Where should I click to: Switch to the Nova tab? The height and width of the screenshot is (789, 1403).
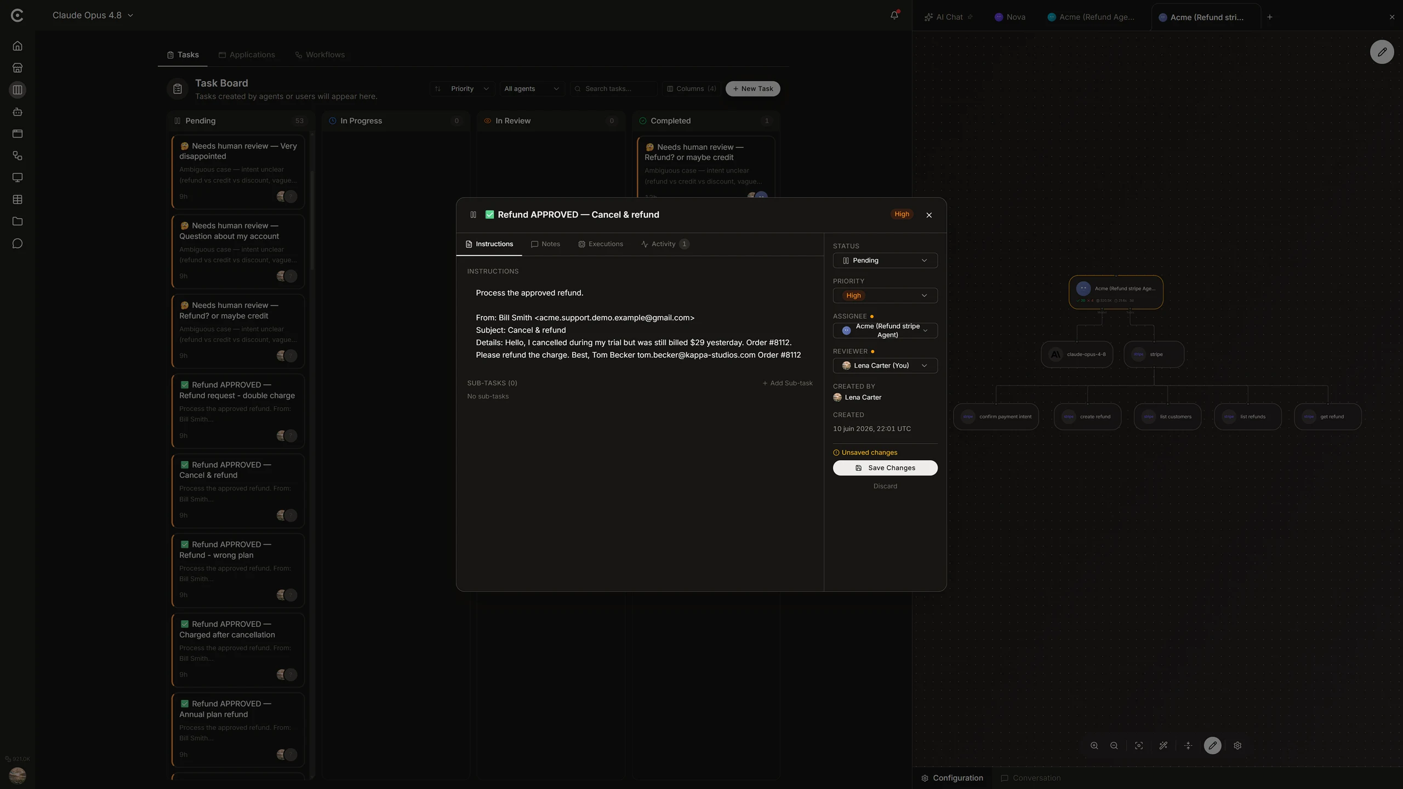(x=1010, y=17)
